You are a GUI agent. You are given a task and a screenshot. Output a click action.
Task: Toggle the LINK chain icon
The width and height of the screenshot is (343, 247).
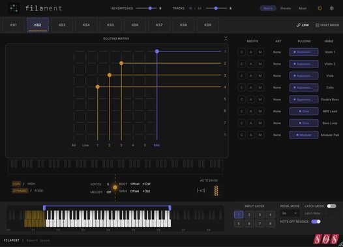pos(303,25)
